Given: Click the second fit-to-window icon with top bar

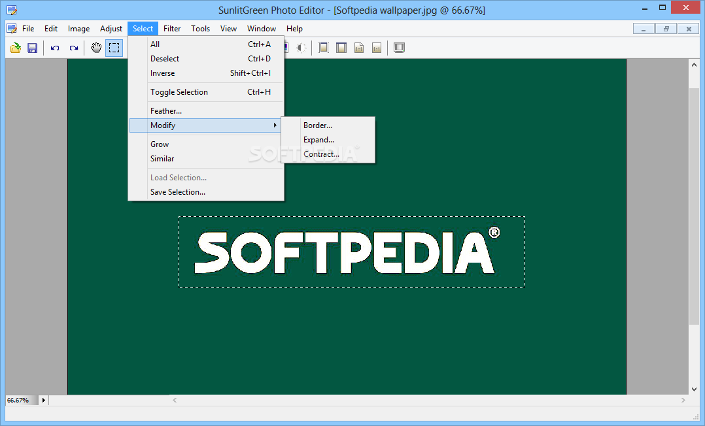Looking at the screenshot, I should (x=341, y=48).
